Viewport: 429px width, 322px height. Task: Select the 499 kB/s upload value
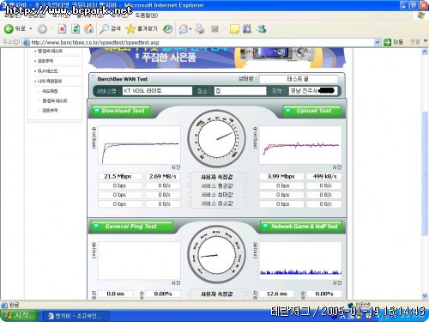coord(324,176)
